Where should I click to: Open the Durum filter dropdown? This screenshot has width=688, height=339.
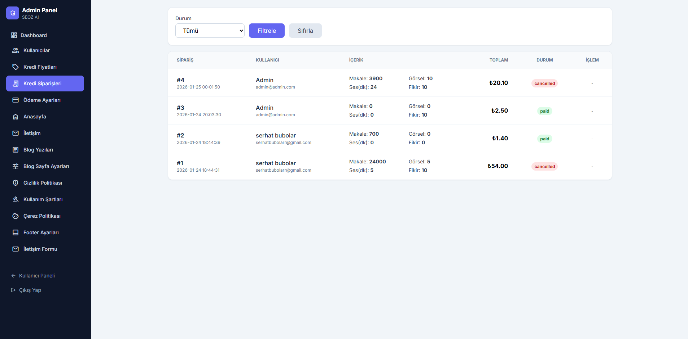pos(210,31)
